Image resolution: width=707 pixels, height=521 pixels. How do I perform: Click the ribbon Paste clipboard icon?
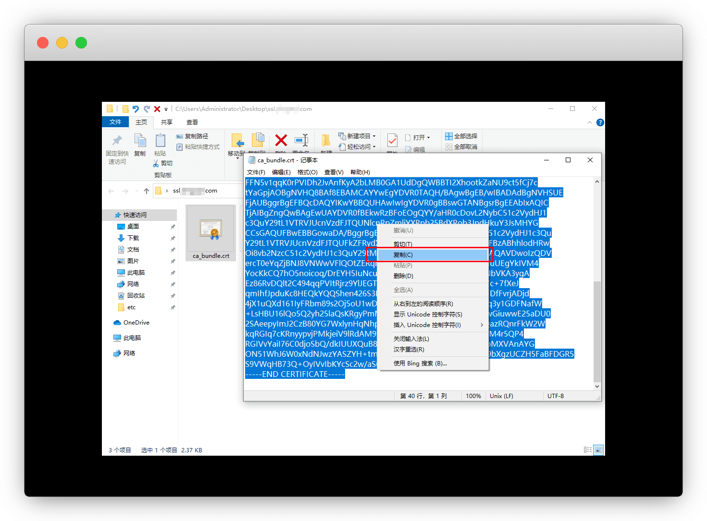(160, 141)
